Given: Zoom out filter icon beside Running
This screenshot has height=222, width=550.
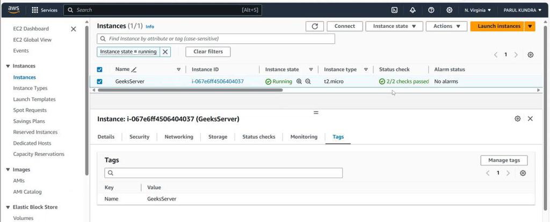Looking at the screenshot, I should 308,81.
